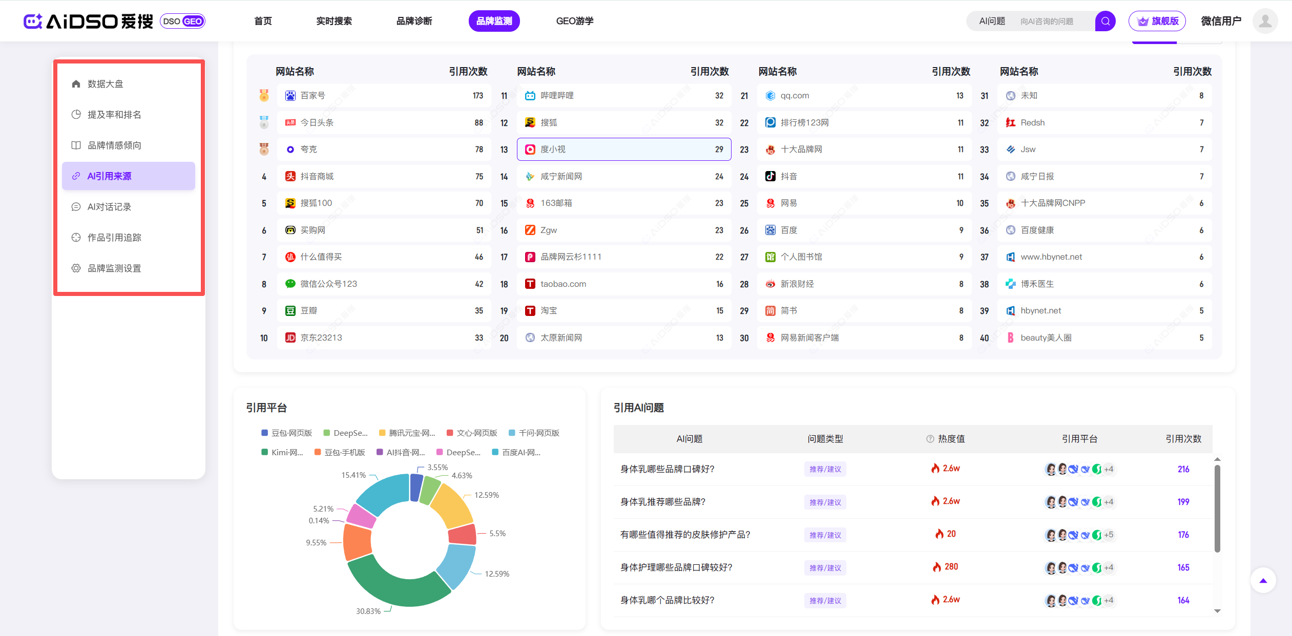1292x636 pixels.
Task: Click the 旗舰版 upgrade button
Action: click(1157, 21)
